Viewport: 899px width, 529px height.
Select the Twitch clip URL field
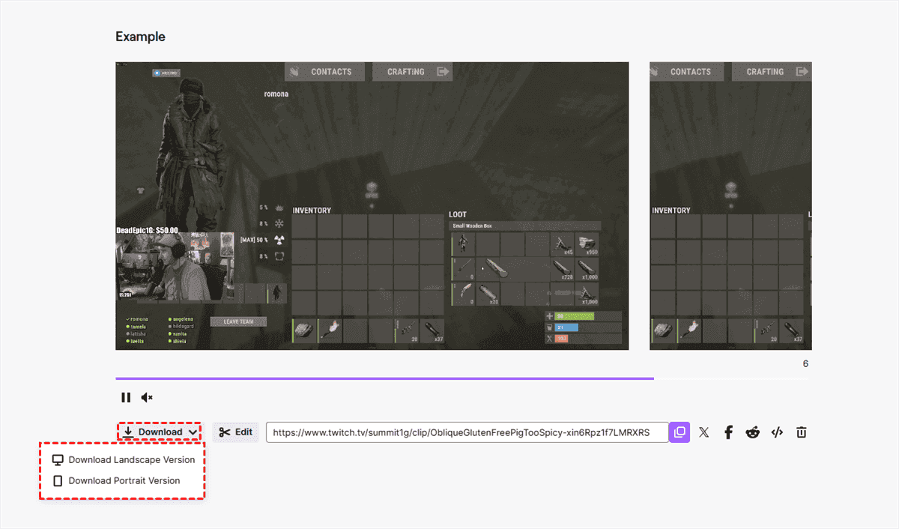[467, 432]
